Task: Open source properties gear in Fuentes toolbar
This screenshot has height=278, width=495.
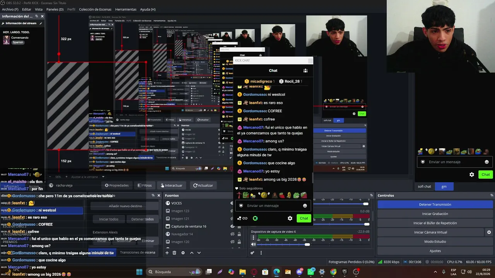Action: 183,253
